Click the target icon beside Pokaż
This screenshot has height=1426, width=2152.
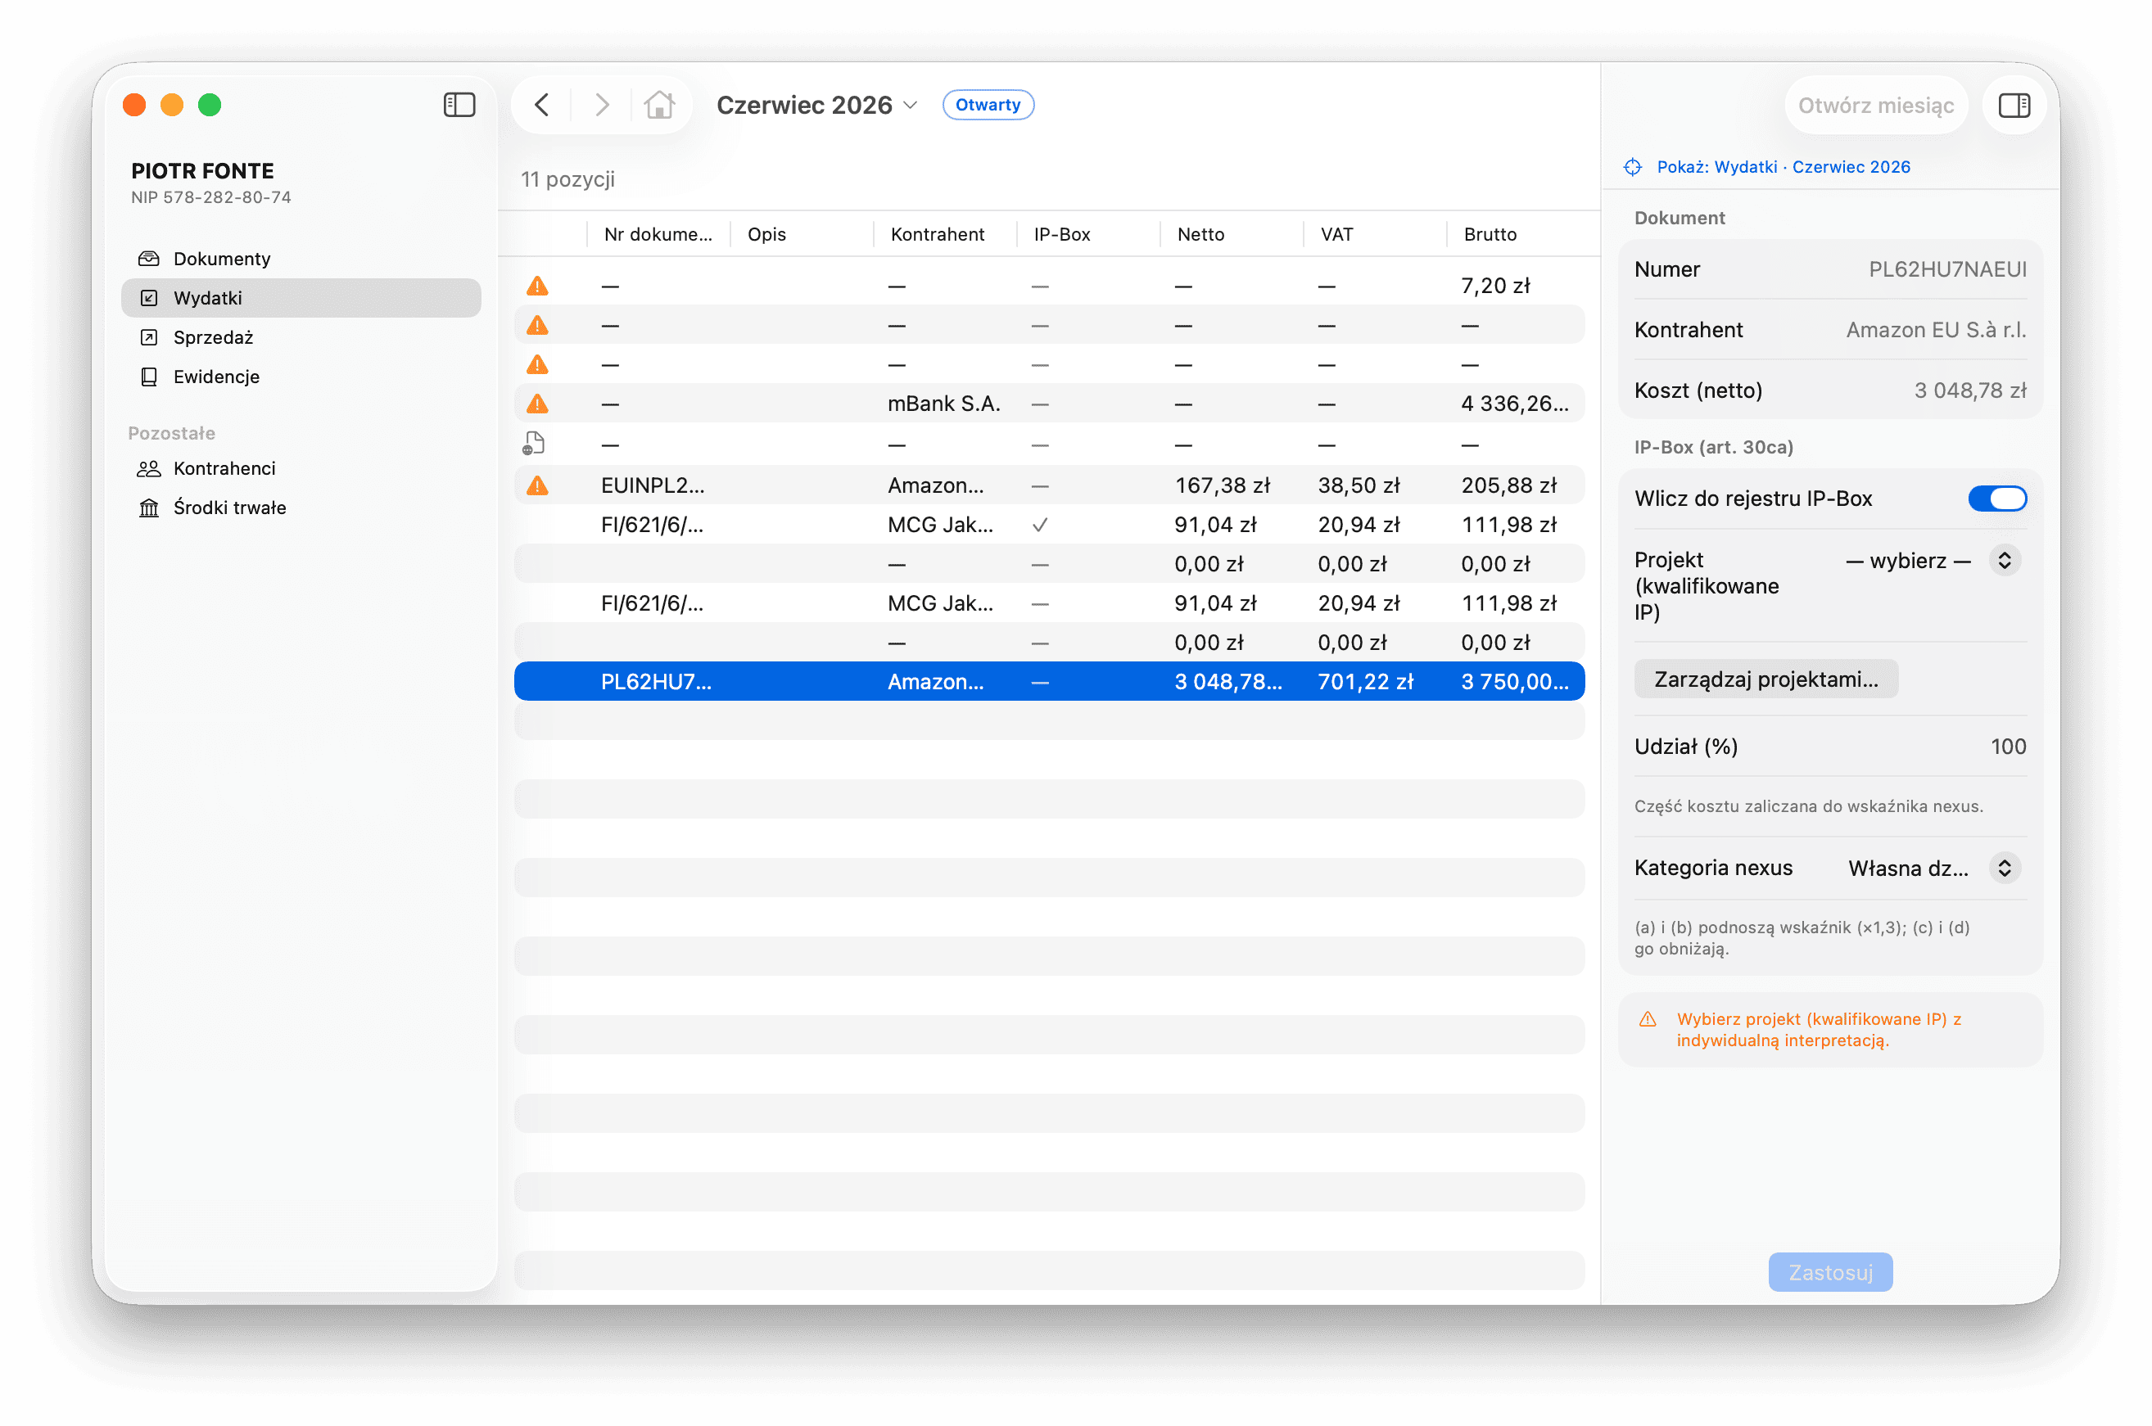[1633, 167]
